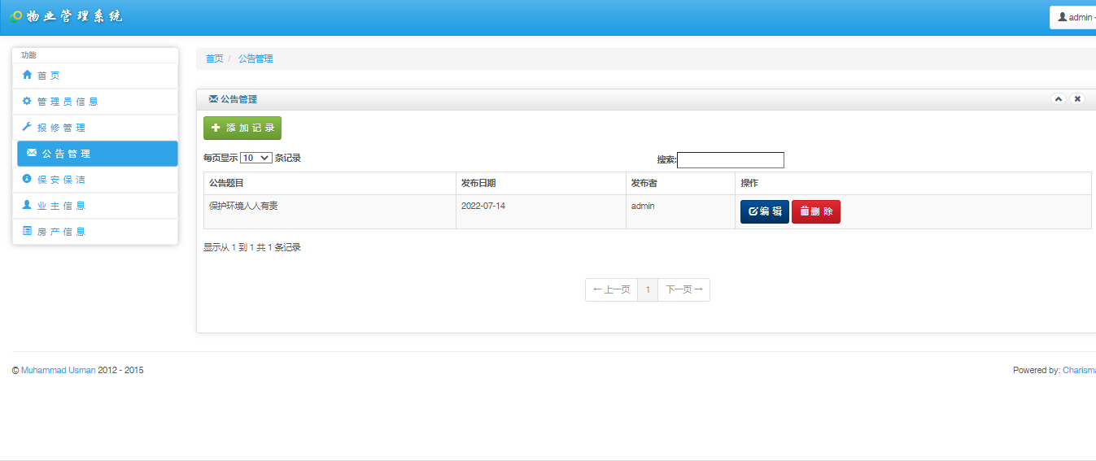The width and height of the screenshot is (1096, 461).
Task: Open the records-per-page dropdown
Action: coord(256,159)
